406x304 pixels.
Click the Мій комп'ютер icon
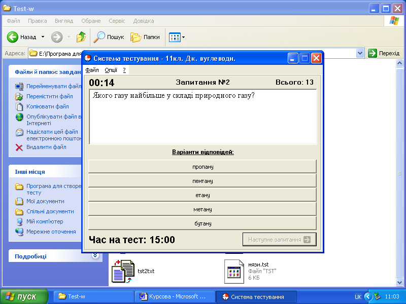point(19,221)
